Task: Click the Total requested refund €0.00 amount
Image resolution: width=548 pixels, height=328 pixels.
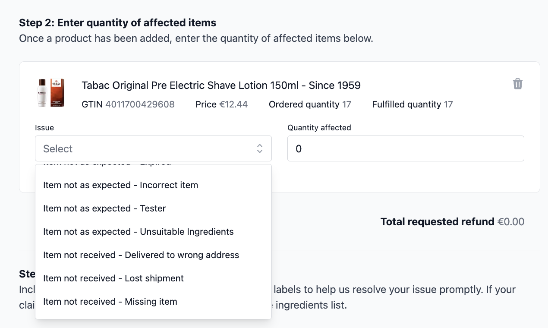Action: coord(511,222)
